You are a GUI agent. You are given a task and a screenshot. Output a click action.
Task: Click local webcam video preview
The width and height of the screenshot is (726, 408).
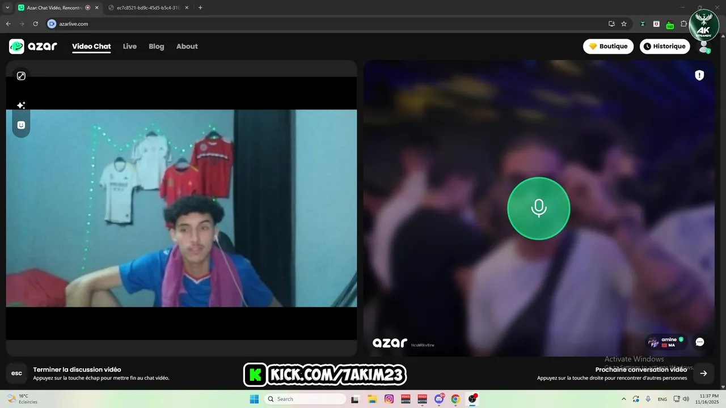pyautogui.click(x=181, y=208)
